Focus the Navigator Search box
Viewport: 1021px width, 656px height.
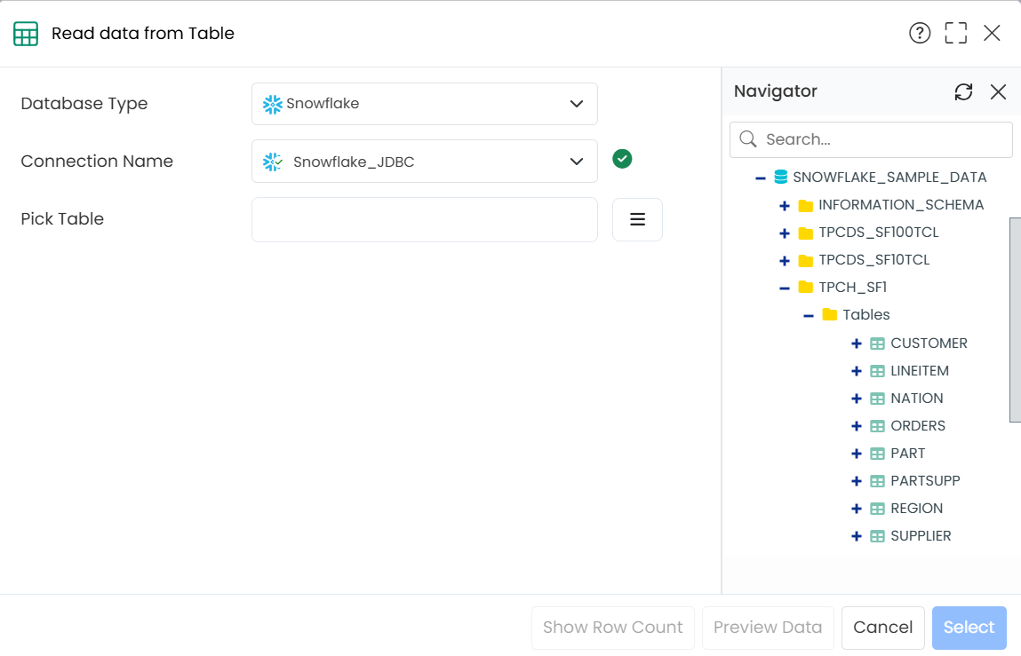(x=871, y=139)
